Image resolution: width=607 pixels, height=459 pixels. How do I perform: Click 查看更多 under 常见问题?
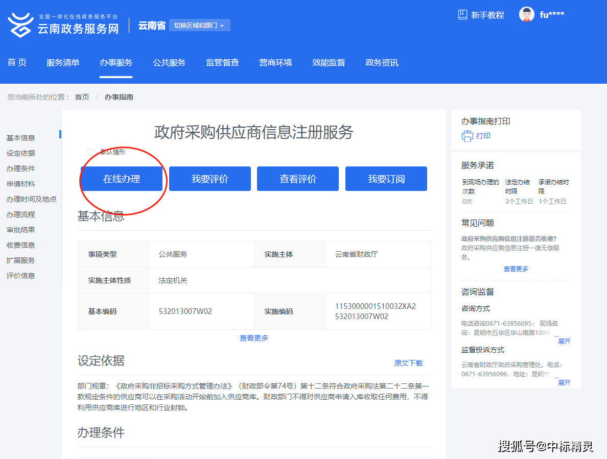(x=516, y=269)
